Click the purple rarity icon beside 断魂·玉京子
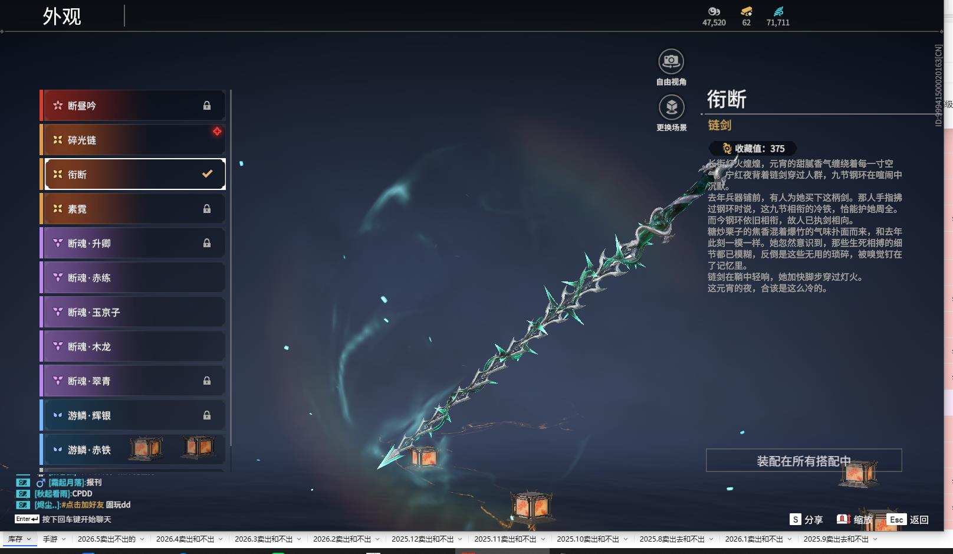 (58, 312)
